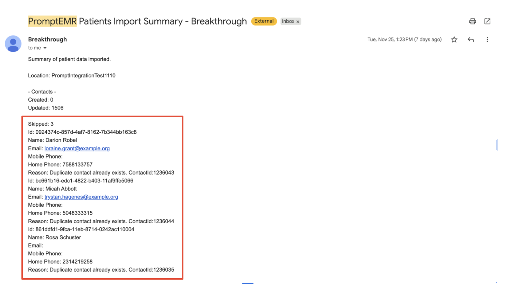The image size is (508, 298).
Task: Click the 'Updated: 1506' line
Action: (x=46, y=108)
